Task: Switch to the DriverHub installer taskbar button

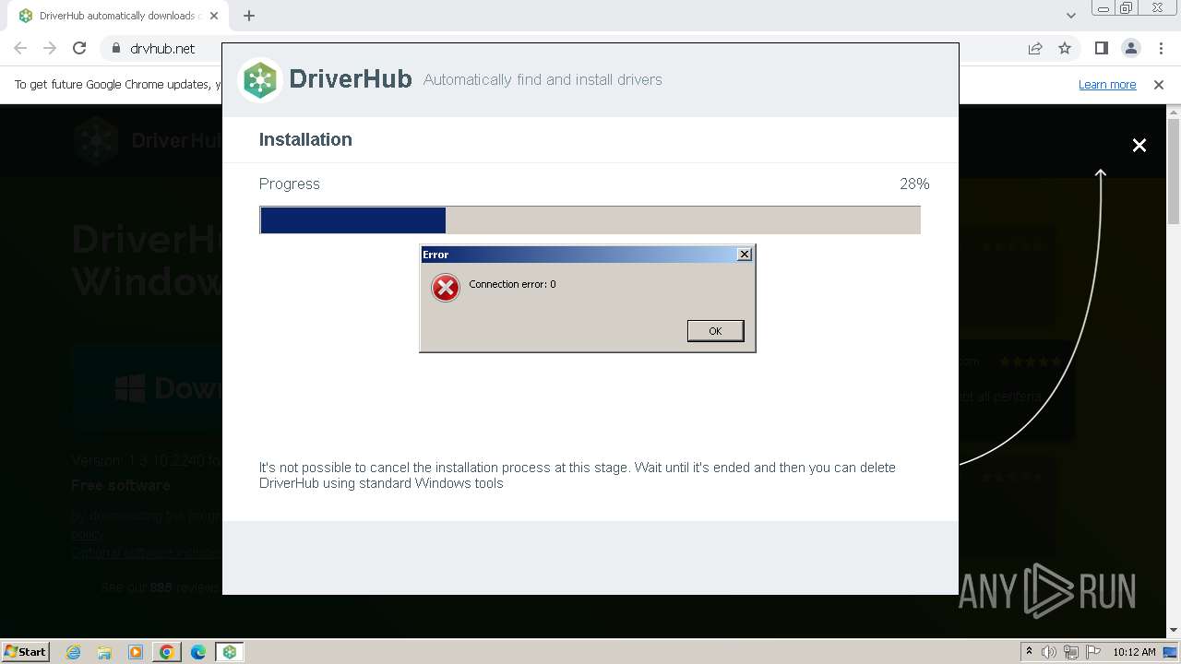Action: (x=229, y=652)
